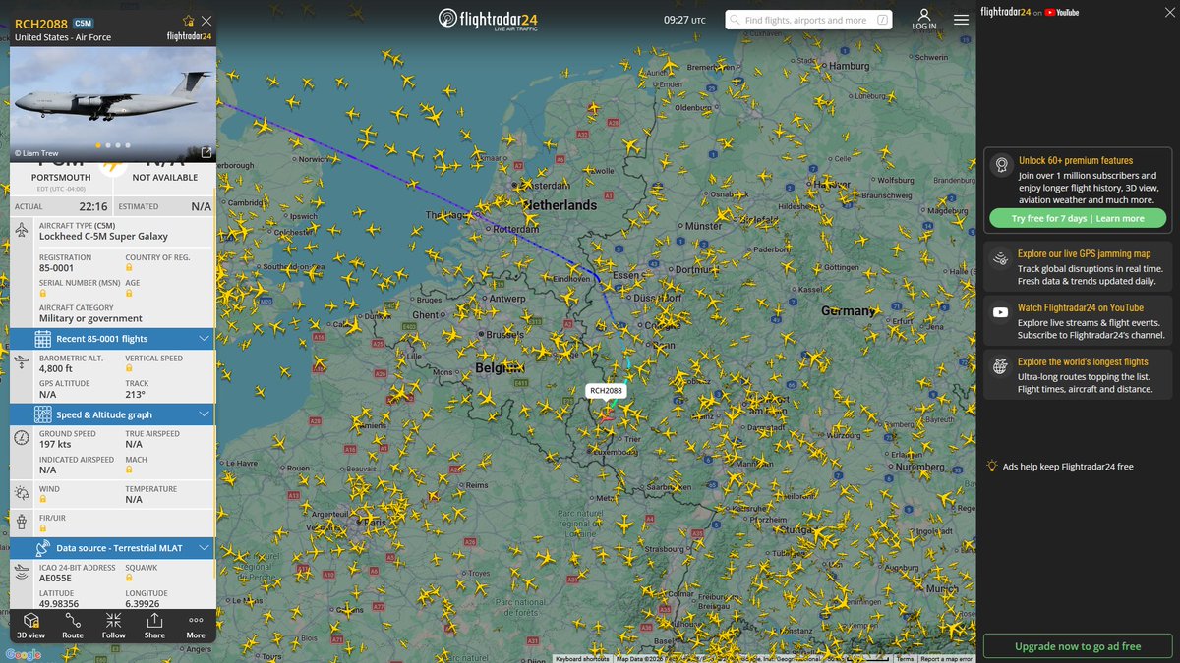Click the Speed & Altitude graph icon
The image size is (1180, 663).
click(x=43, y=414)
